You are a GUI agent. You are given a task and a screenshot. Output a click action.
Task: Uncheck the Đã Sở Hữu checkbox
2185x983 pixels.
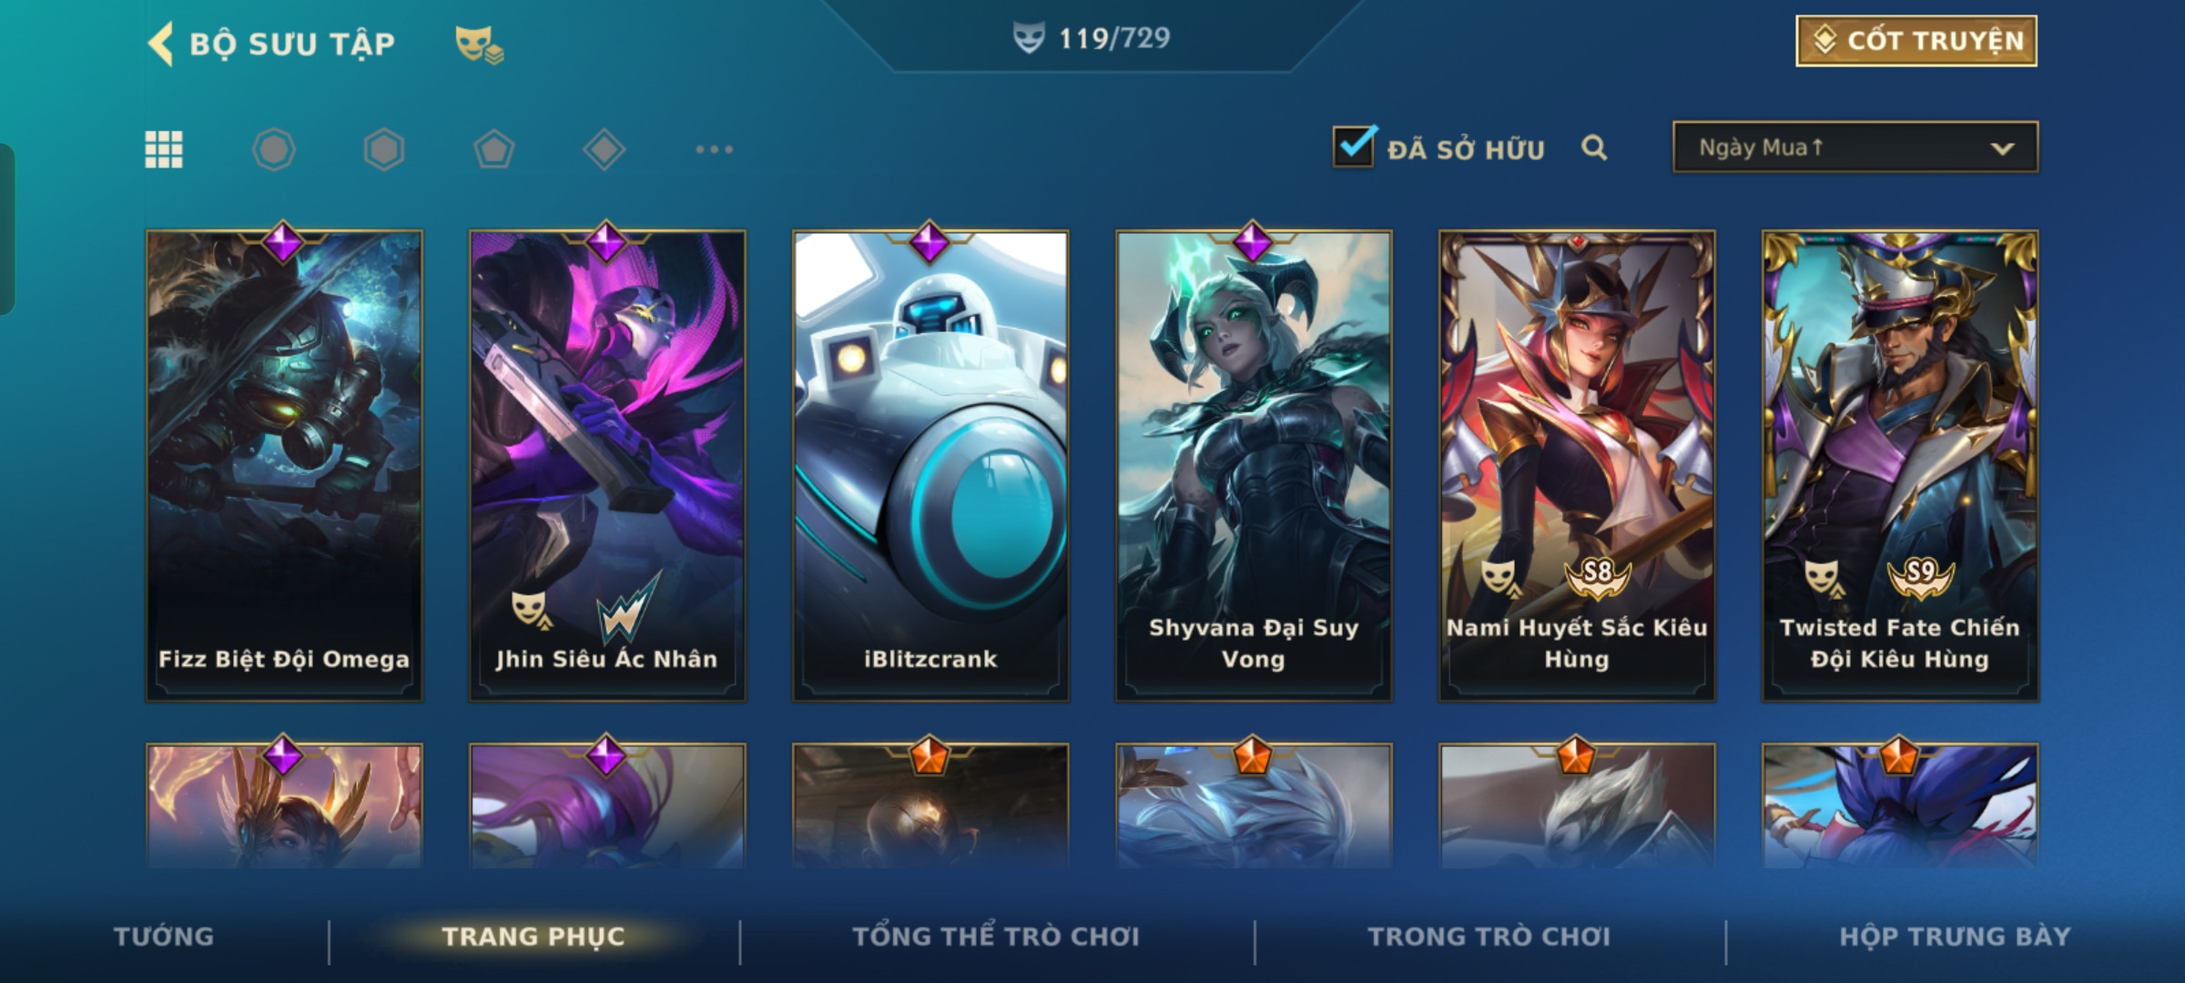(x=1355, y=147)
